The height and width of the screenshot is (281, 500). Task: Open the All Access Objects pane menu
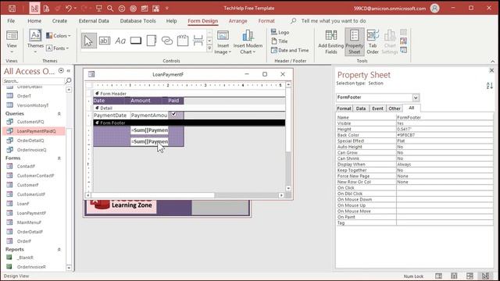pos(61,70)
